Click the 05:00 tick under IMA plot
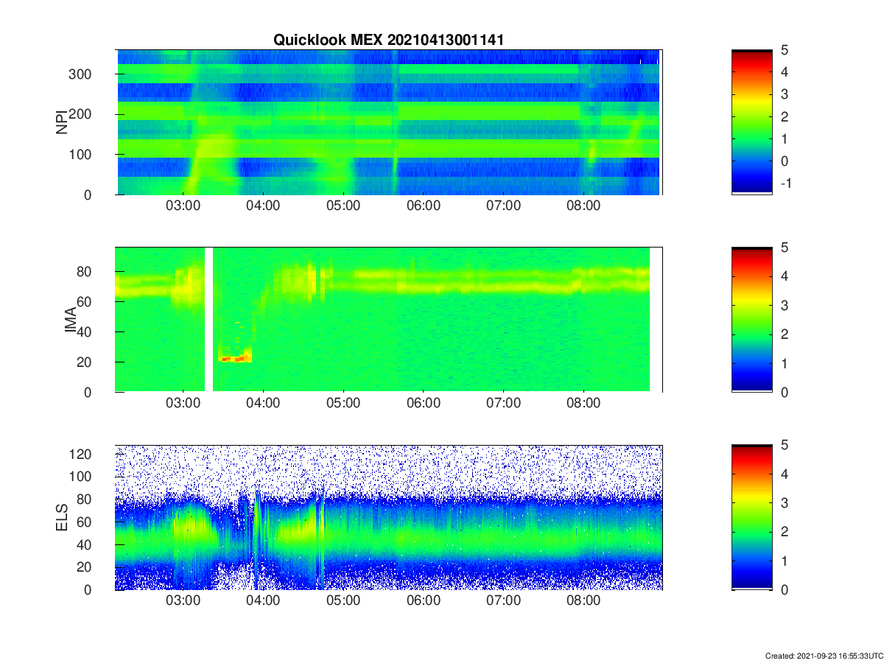This screenshot has height=663, width=884. click(343, 404)
